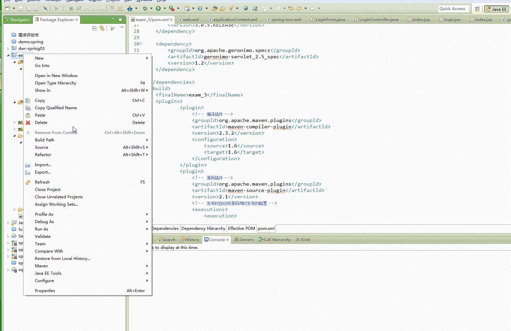This screenshot has width=511, height=331.
Task: Choose Restore from Local History...
Action: tap(88, 259)
